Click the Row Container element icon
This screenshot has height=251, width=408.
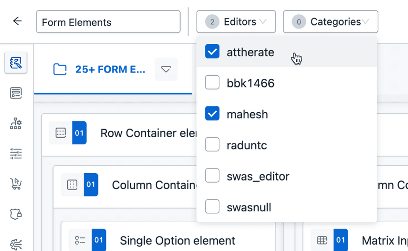click(x=60, y=133)
